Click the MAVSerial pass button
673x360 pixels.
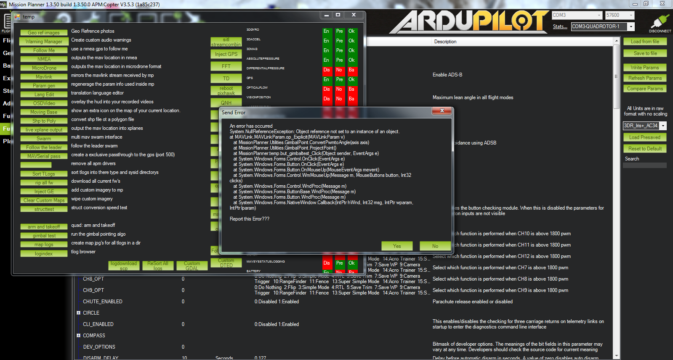44,156
